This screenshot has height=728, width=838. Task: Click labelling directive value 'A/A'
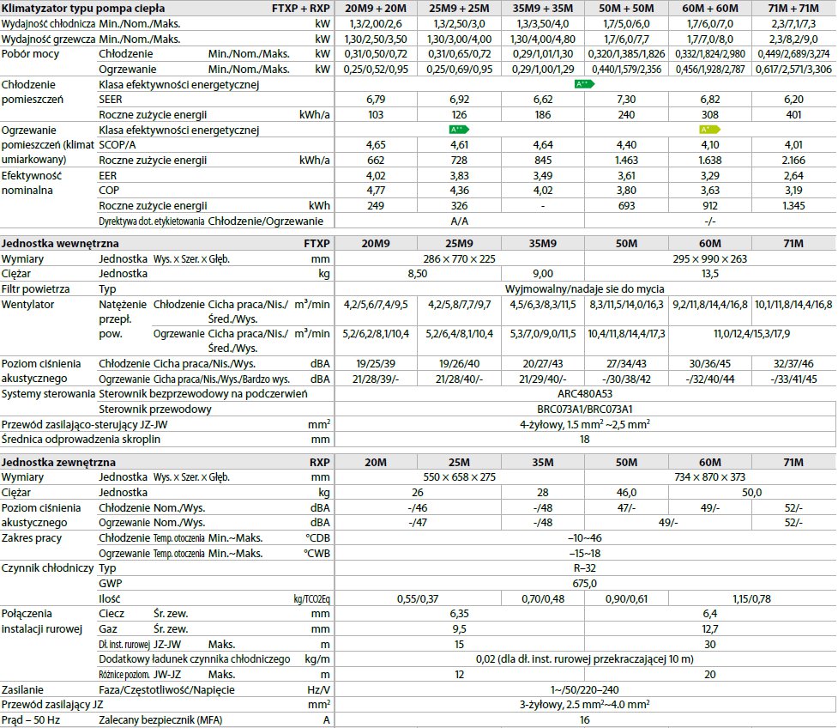coord(459,221)
